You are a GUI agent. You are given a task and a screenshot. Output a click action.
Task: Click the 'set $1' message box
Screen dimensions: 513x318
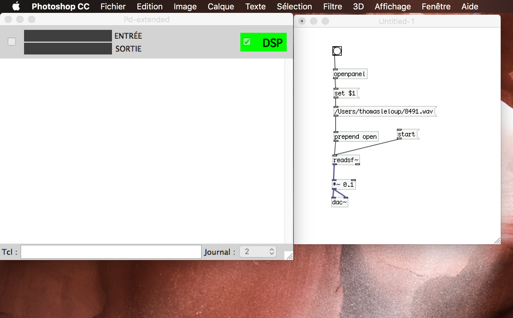coord(346,93)
